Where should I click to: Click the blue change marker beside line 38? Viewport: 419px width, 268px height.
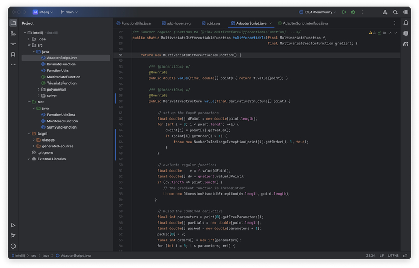click(x=115, y=99)
